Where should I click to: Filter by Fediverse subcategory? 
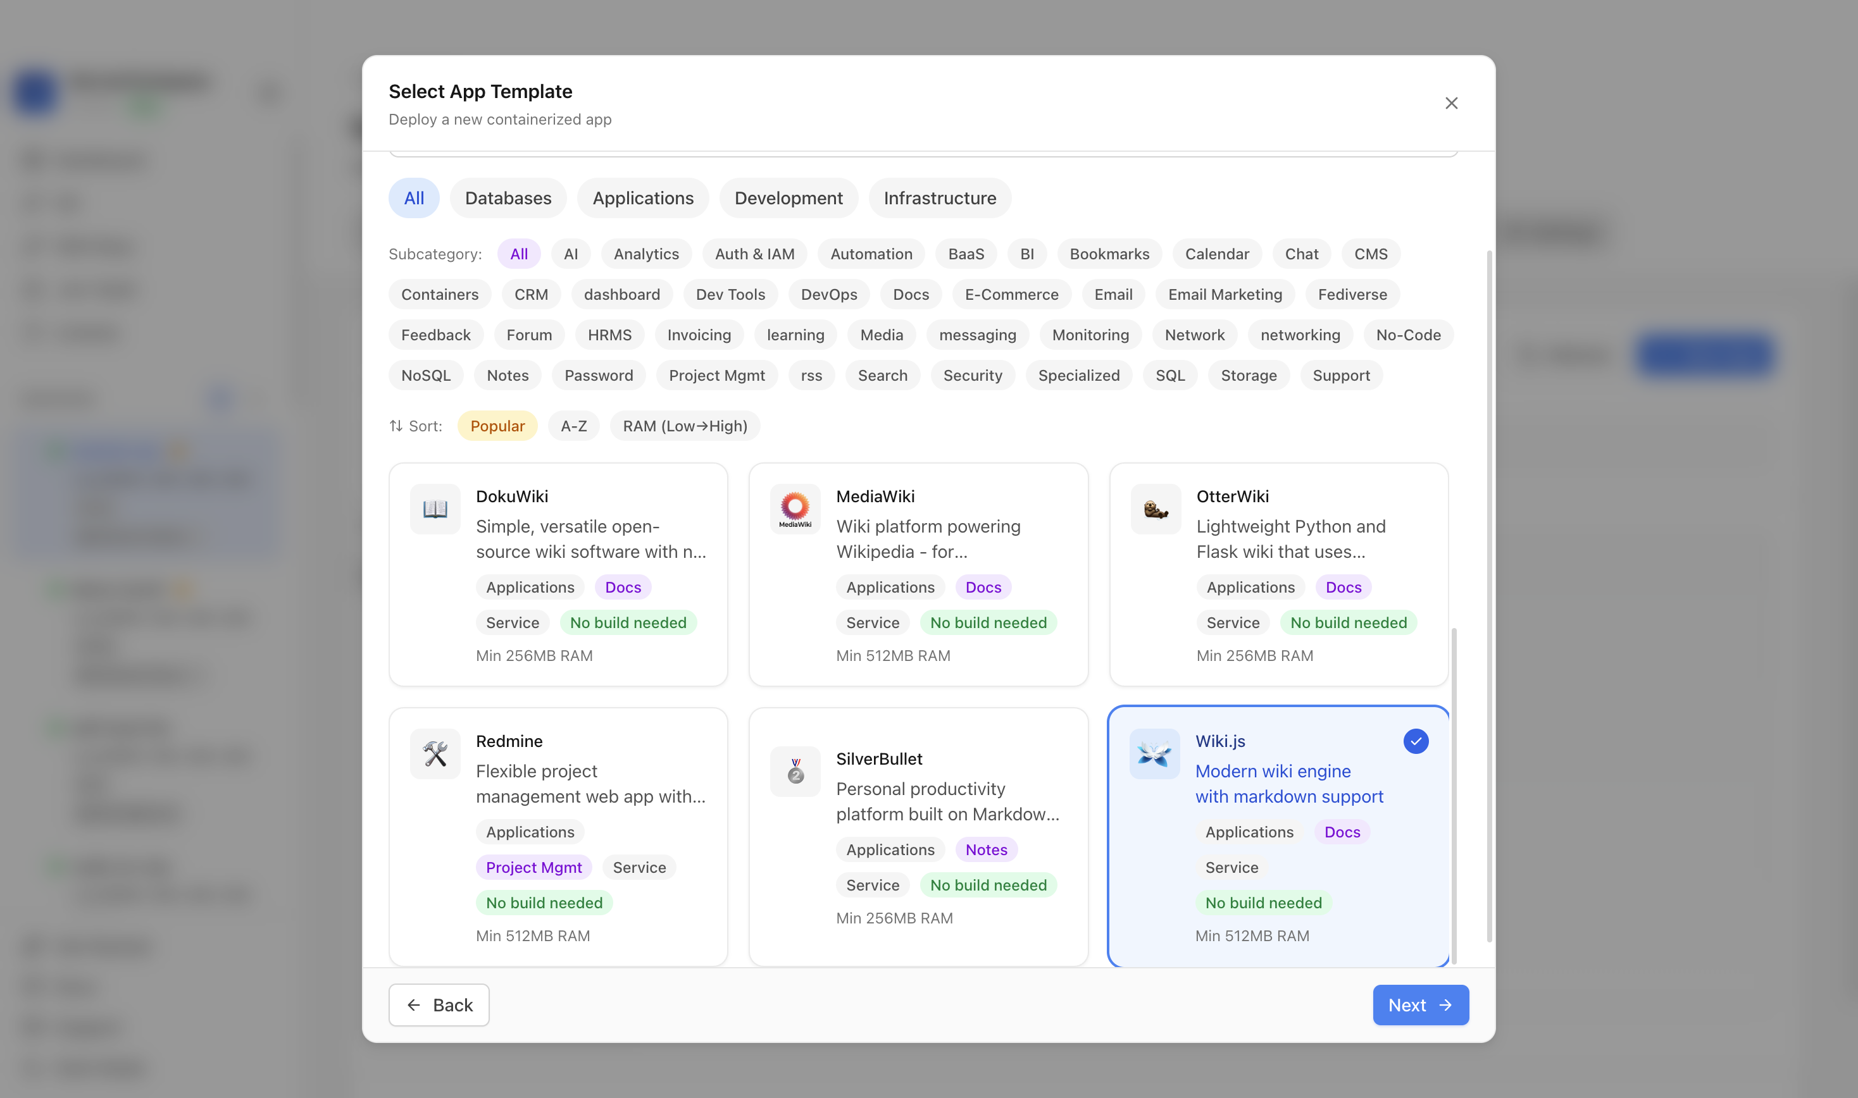click(x=1352, y=295)
